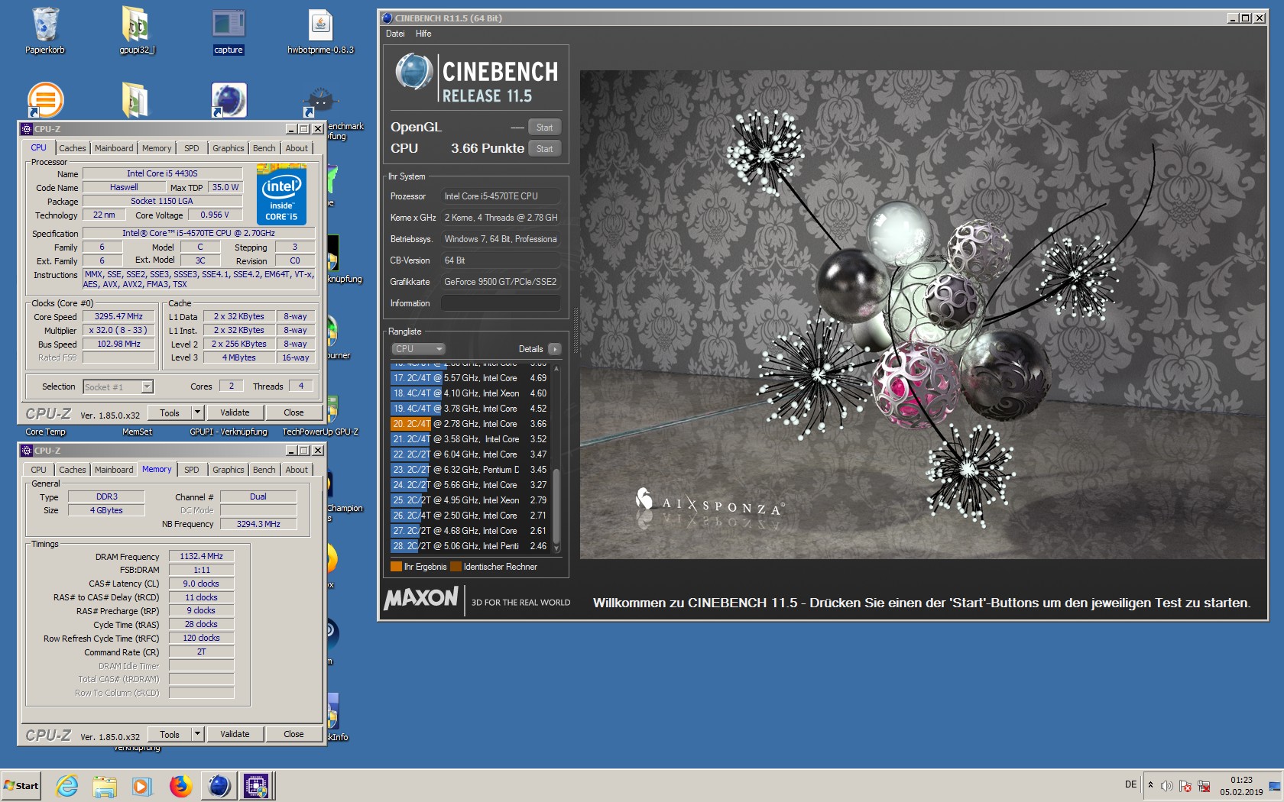Image resolution: width=1284 pixels, height=802 pixels.
Task: Launch Firefox from the taskbar
Action: tap(180, 785)
